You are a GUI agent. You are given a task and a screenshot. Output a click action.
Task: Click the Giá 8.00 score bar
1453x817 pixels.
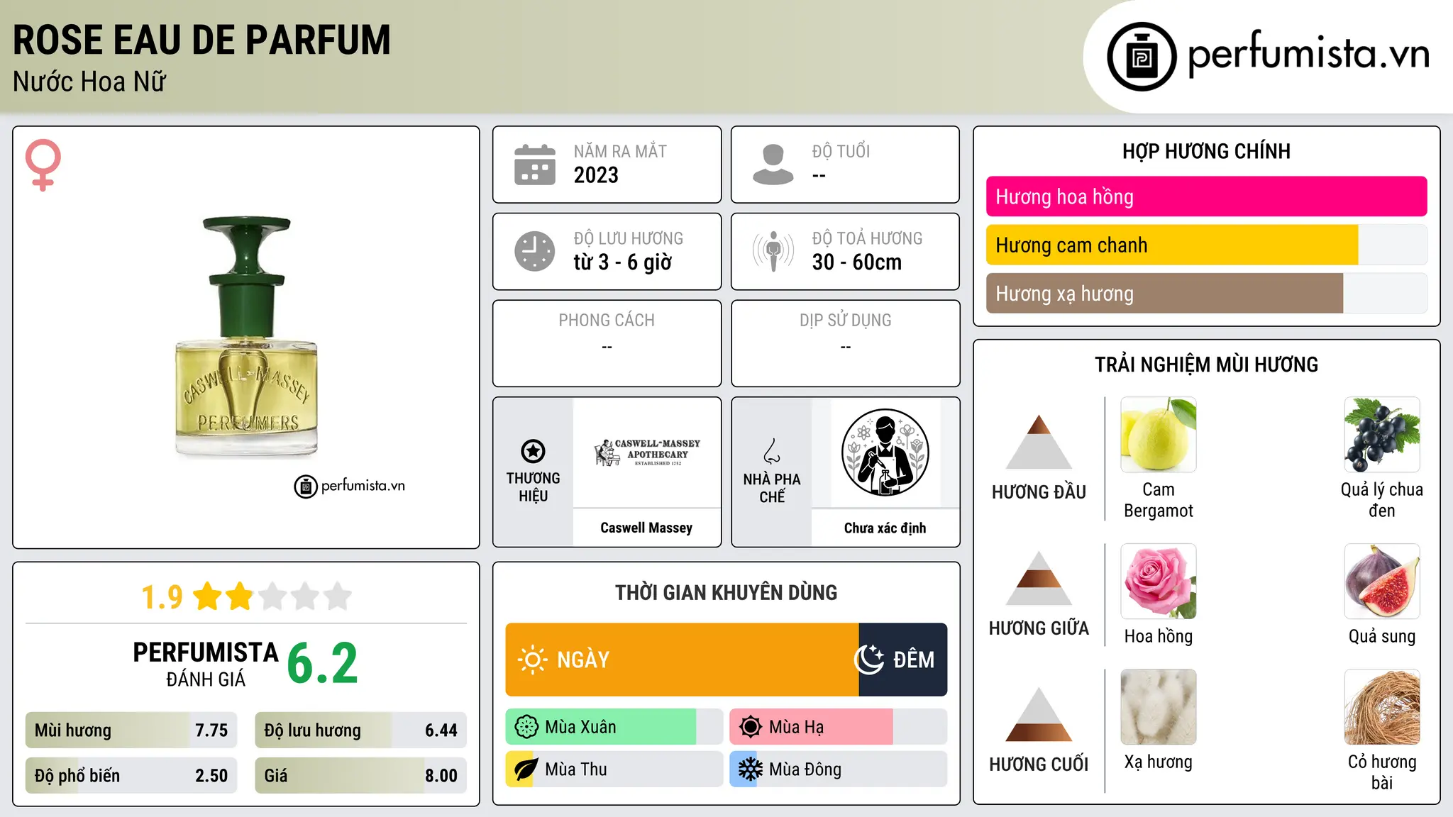pos(361,775)
